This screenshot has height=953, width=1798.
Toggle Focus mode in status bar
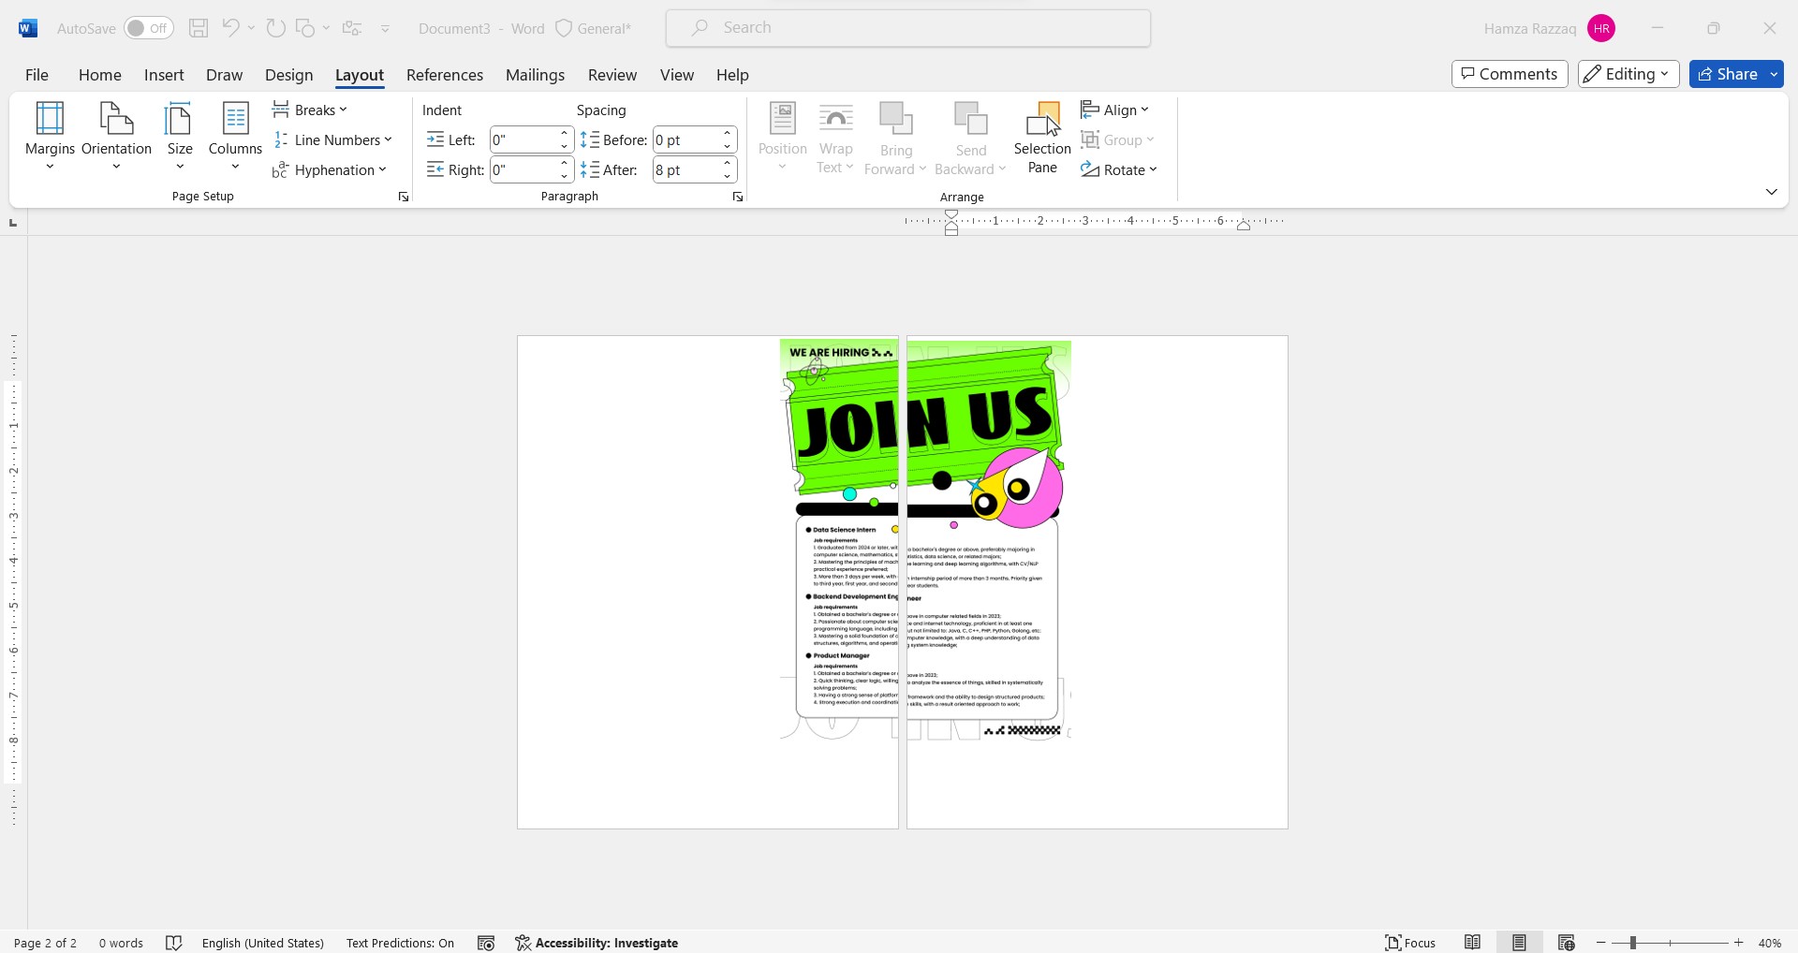coord(1410,943)
